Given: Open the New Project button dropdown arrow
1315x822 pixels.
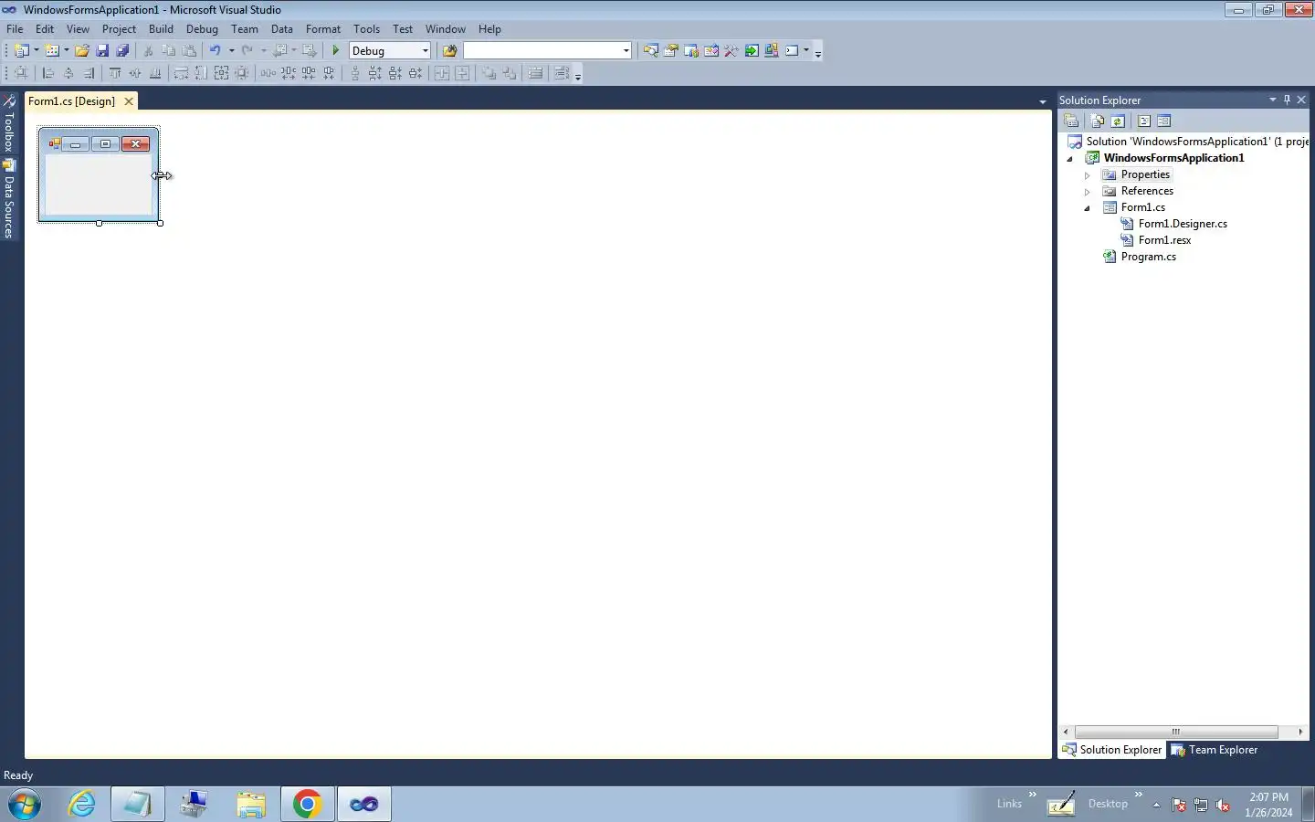Looking at the screenshot, I should tap(36, 51).
